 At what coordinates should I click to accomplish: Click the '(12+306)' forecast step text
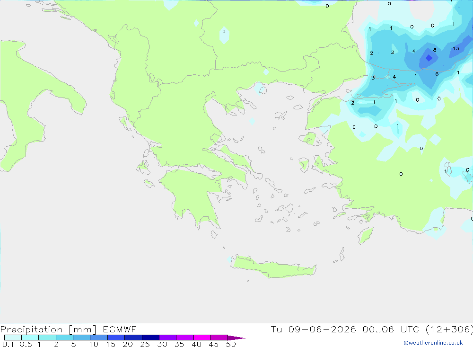(x=449, y=329)
